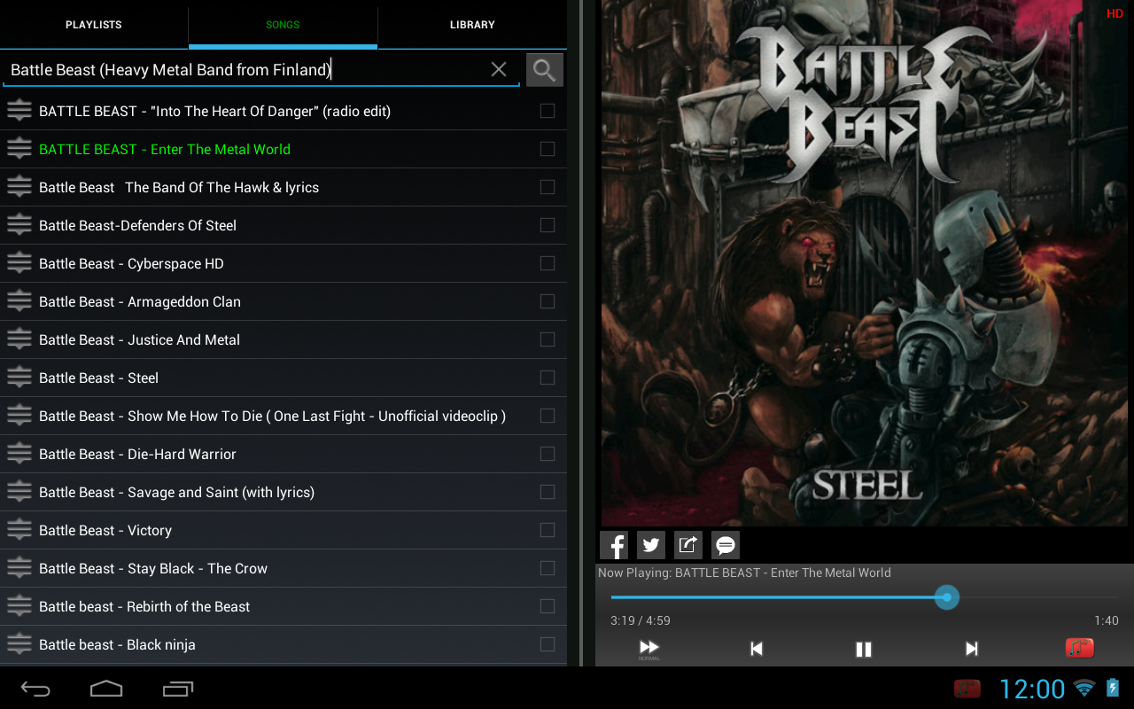Image resolution: width=1134 pixels, height=709 pixels.
Task: Pause the current song
Action: (x=864, y=650)
